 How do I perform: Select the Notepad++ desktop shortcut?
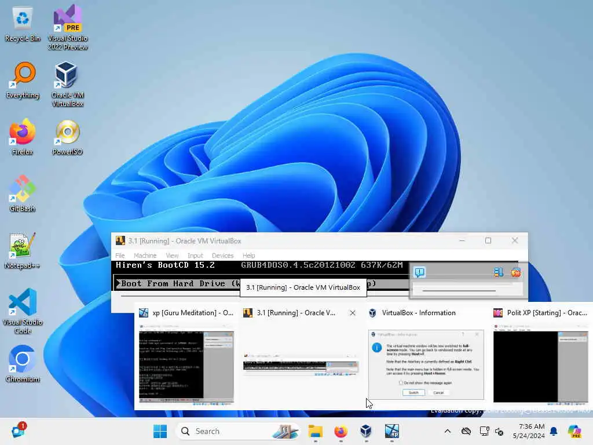tap(23, 250)
